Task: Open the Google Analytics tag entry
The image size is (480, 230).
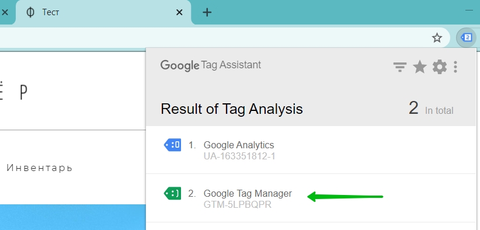Action: [x=311, y=150]
